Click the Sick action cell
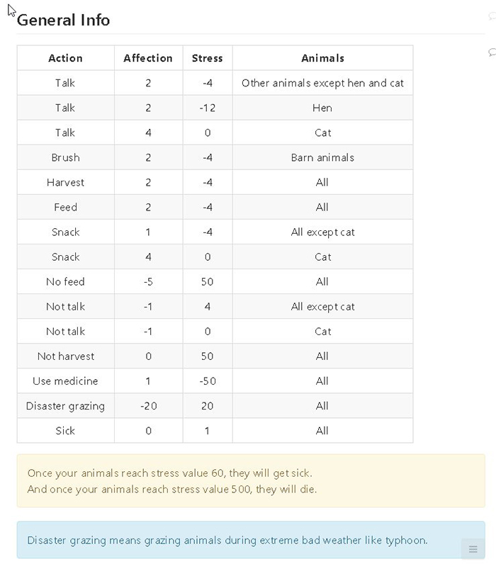Screen dimensions: 496x564 click(65, 431)
